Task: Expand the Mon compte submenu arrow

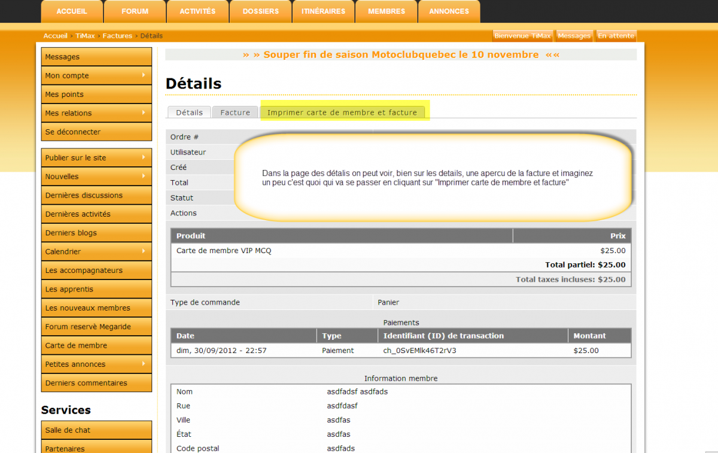Action: click(x=144, y=75)
